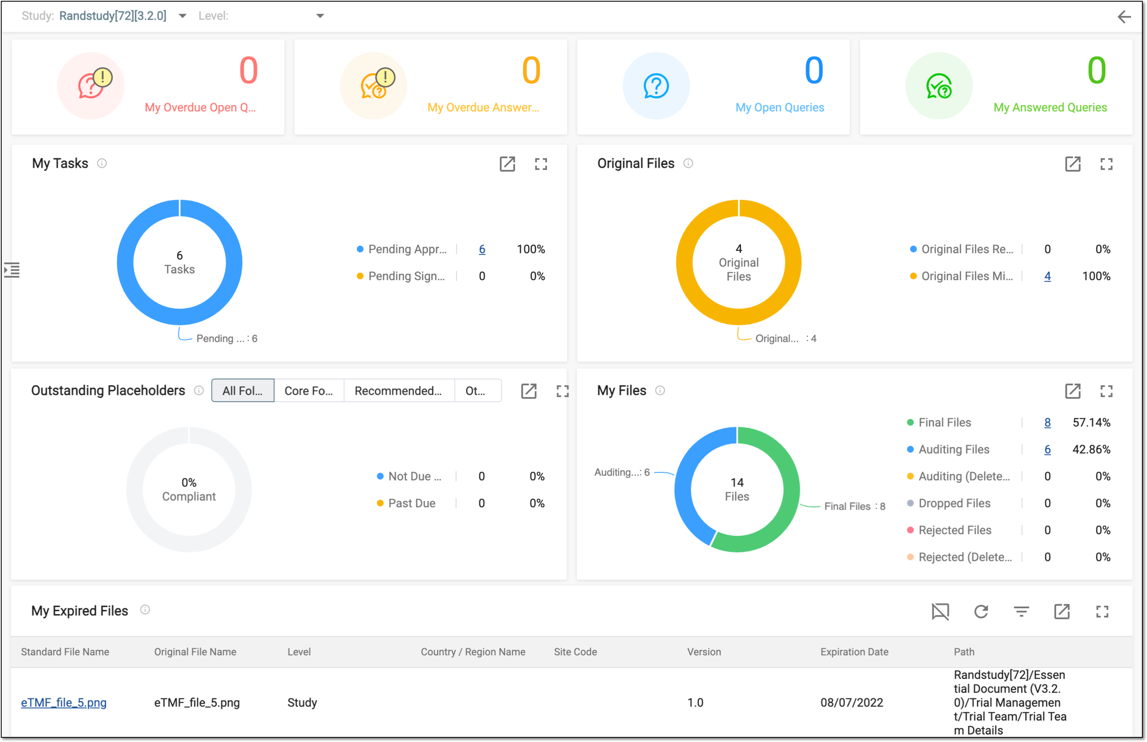Click the Original File Name column header
This screenshot has height=742, width=1147.
195,652
